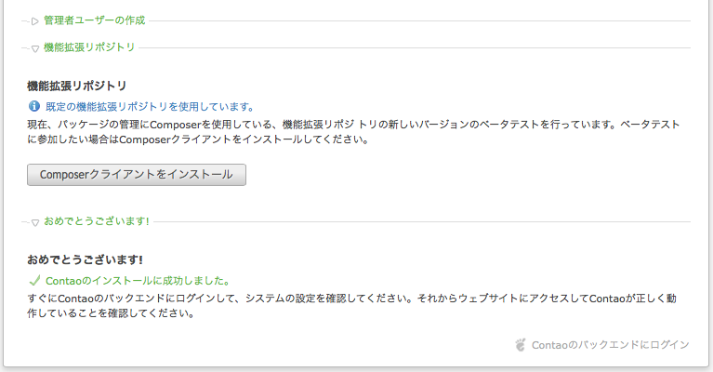Screen dimensions: 713x372
Task: Install the Composer client button
Action: pyautogui.click(x=137, y=175)
